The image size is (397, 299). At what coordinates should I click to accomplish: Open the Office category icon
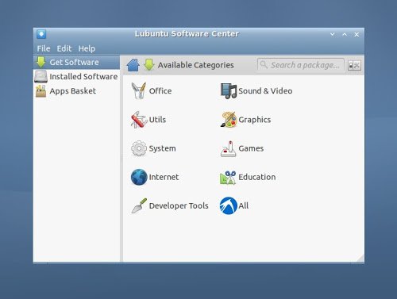point(139,90)
